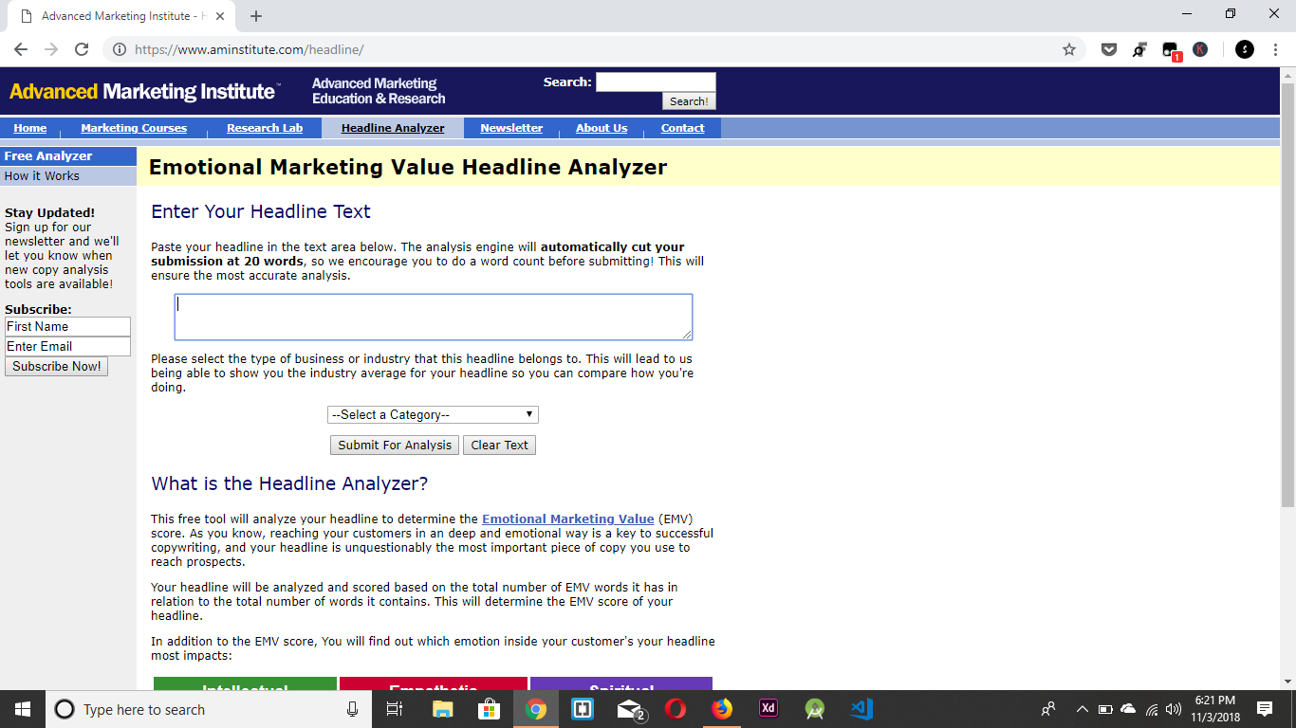Open the Windows Start menu
Viewport: 1296px width, 728px height.
[23, 709]
